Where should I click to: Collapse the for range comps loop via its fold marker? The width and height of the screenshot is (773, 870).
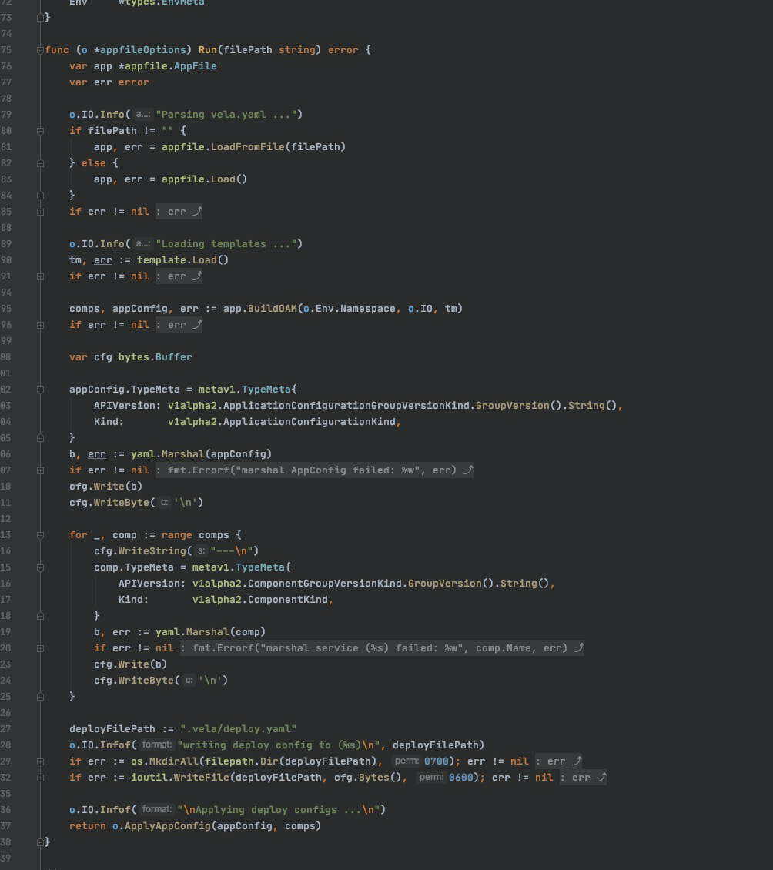[x=38, y=534]
